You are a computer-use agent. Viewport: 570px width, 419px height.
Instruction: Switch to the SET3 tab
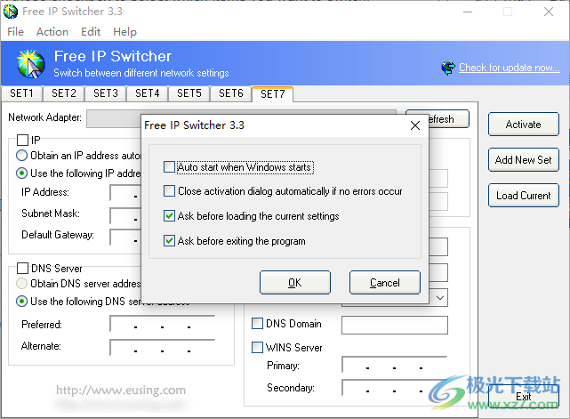[x=106, y=93]
